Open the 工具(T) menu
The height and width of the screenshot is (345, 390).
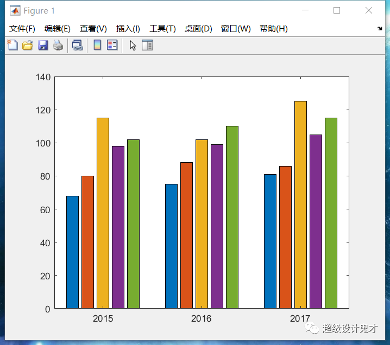point(162,29)
